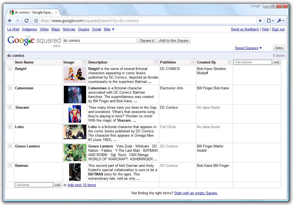This screenshot has height=205, width=293.
Task: Focus the Add items input field
Action: (34, 185)
